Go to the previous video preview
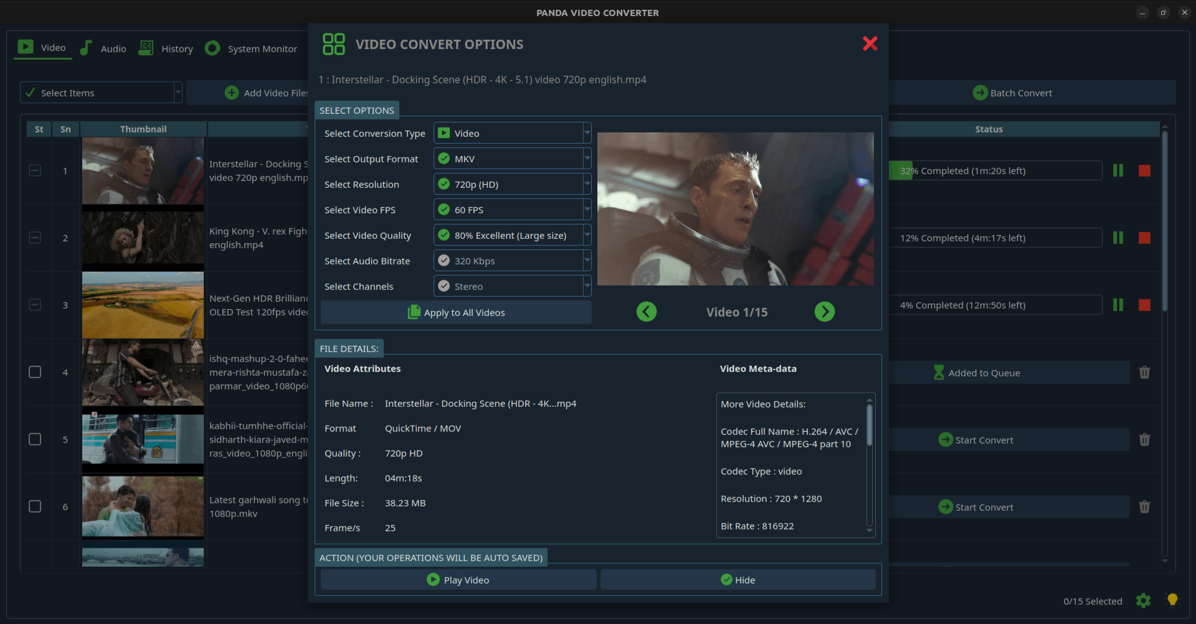Viewport: 1196px width, 624px height. tap(647, 312)
